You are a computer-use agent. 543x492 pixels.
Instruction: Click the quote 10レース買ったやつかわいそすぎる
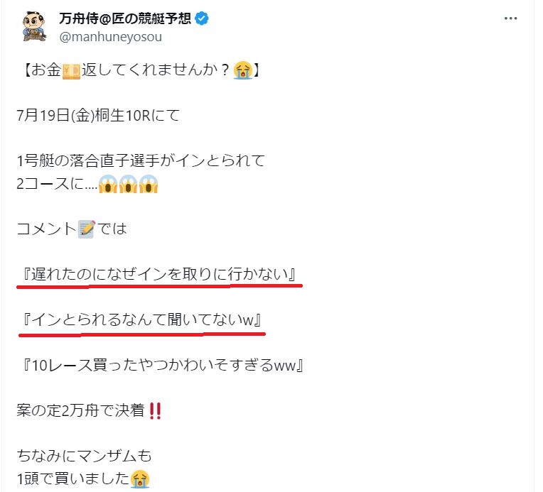coord(163,366)
